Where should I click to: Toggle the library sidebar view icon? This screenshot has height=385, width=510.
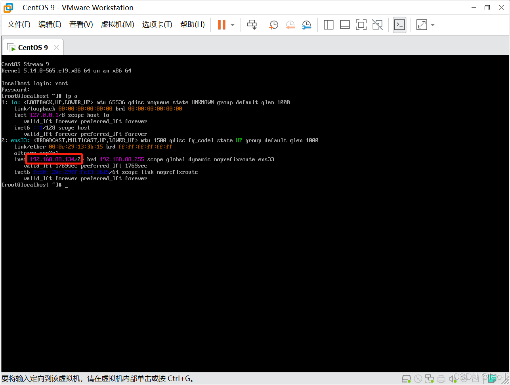click(x=329, y=25)
